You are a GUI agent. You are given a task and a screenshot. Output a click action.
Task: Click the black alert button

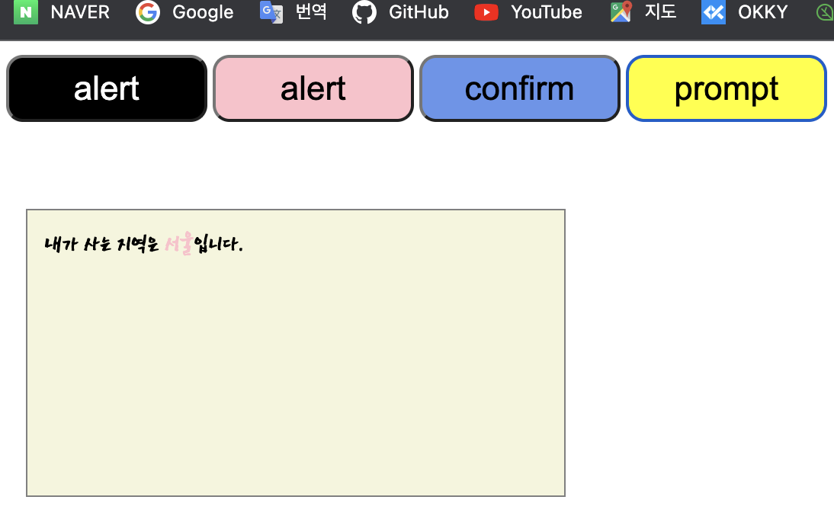click(x=107, y=88)
